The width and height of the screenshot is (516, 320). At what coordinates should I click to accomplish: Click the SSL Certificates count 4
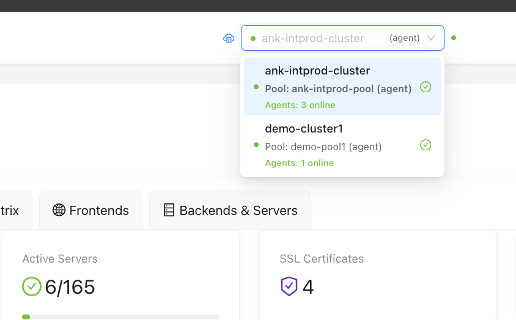click(308, 287)
